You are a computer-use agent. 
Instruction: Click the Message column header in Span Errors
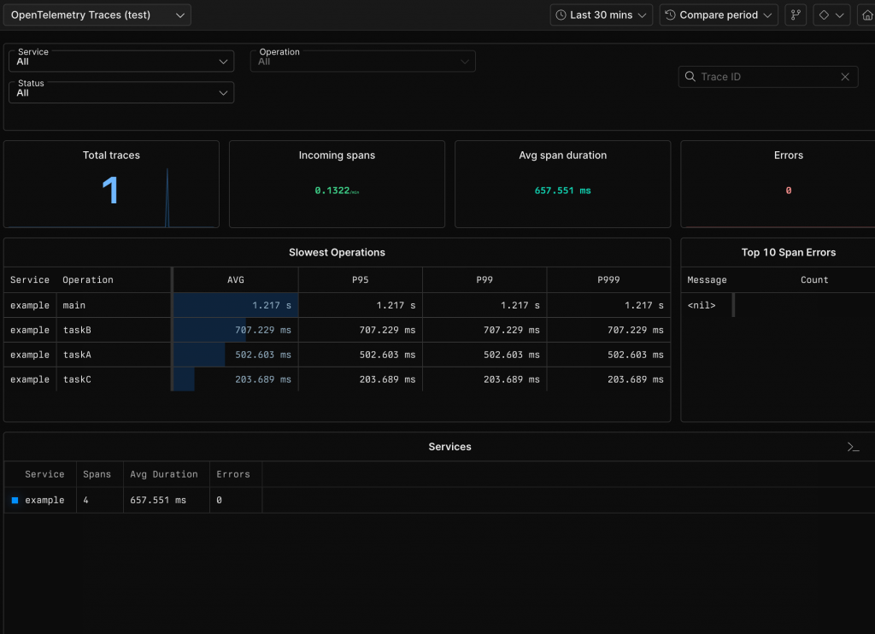tap(707, 279)
